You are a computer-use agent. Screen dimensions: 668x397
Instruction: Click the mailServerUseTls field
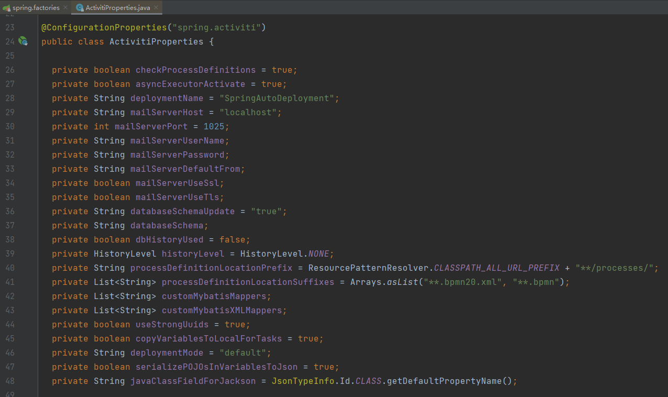coord(177,197)
